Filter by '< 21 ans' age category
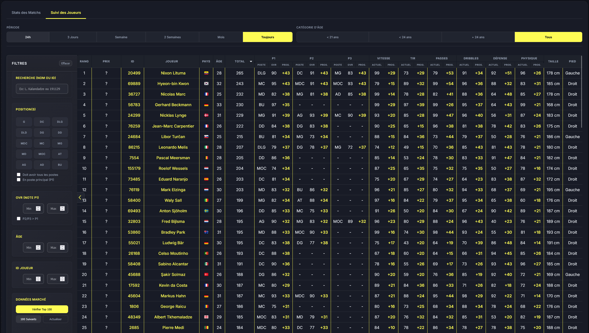Viewport: 589px width, 333px height. click(333, 37)
